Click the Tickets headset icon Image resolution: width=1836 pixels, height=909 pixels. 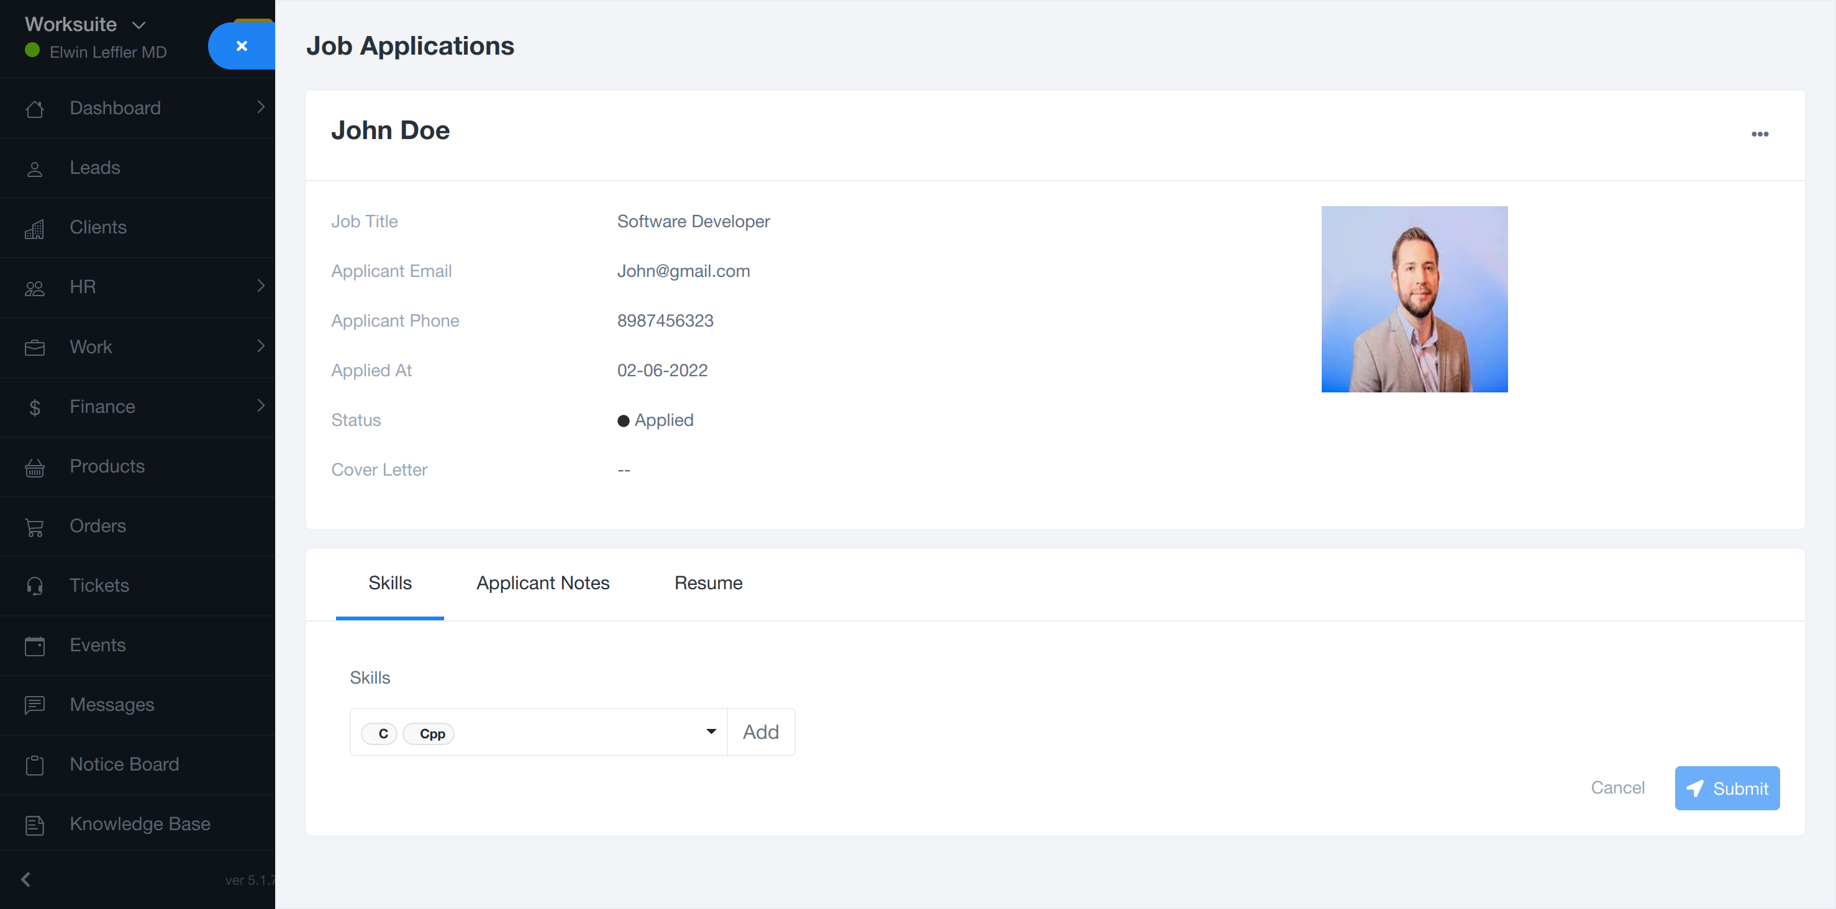pos(34,586)
